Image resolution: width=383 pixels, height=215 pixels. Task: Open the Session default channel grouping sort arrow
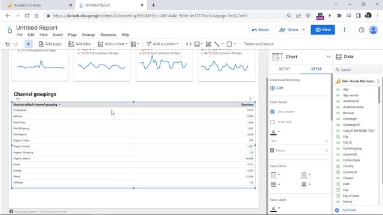pyautogui.click(x=59, y=105)
